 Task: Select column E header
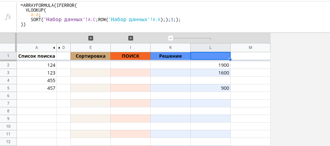91,48
